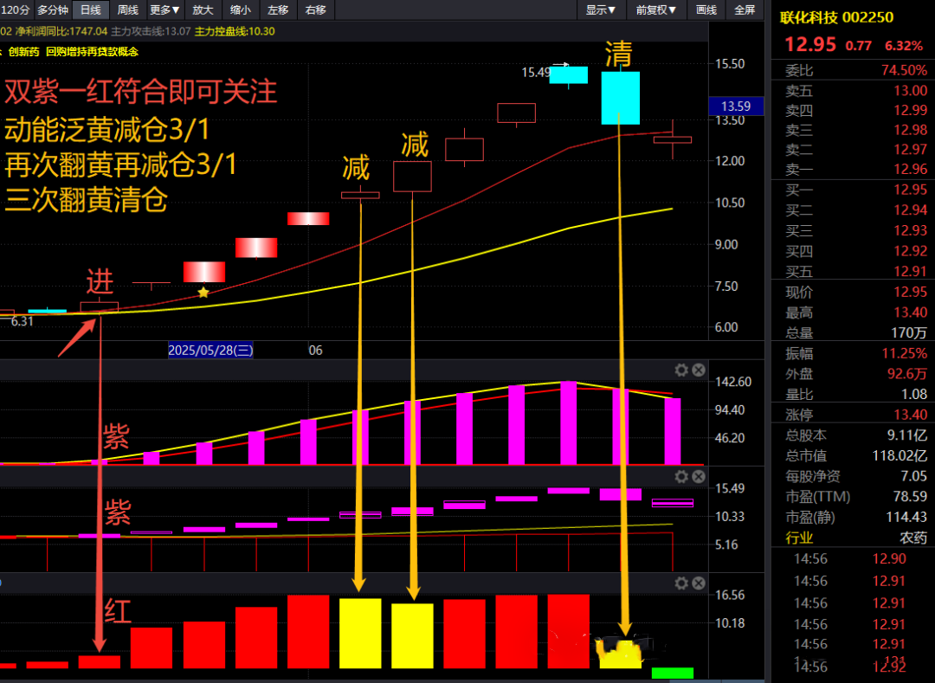Close the second indicator sub-panel
This screenshot has width=935, height=683.
(698, 477)
